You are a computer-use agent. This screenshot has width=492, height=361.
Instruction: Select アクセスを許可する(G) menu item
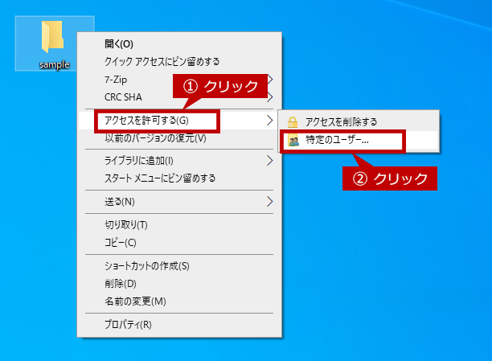179,121
